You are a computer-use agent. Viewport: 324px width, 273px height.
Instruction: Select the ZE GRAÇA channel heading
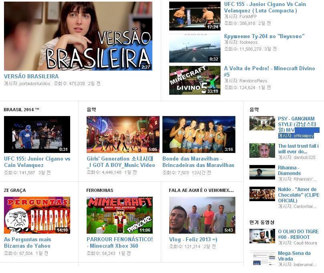click(14, 190)
